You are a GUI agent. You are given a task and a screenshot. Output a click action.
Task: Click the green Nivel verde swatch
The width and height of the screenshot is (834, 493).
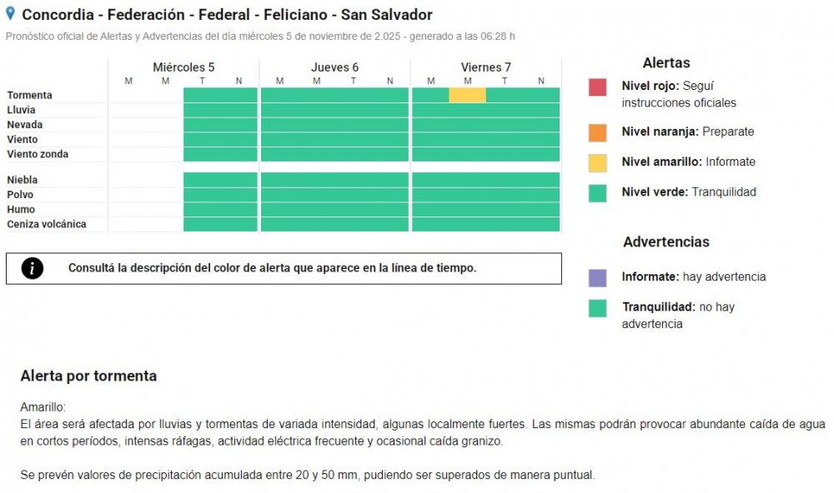tap(597, 192)
